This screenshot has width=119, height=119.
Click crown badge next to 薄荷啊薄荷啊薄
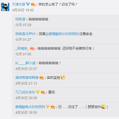tap(41, 78)
